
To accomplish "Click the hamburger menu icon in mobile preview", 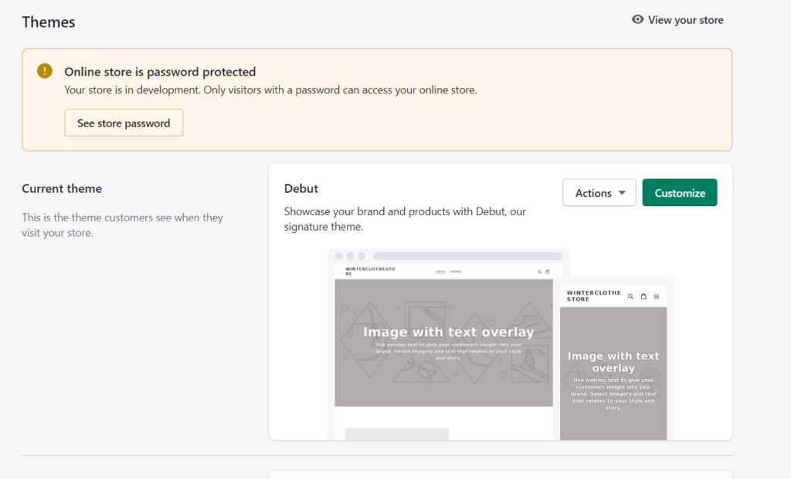I will point(657,297).
